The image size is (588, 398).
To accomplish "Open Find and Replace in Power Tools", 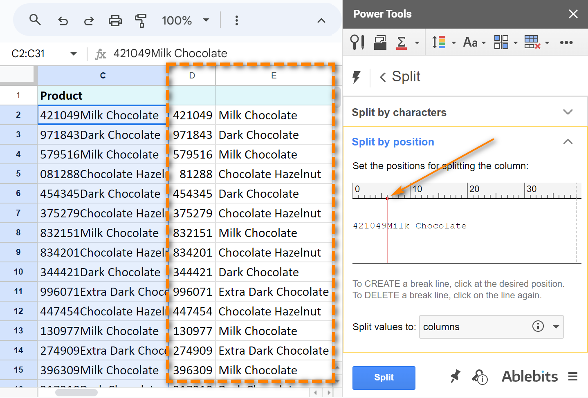I will tap(356, 42).
